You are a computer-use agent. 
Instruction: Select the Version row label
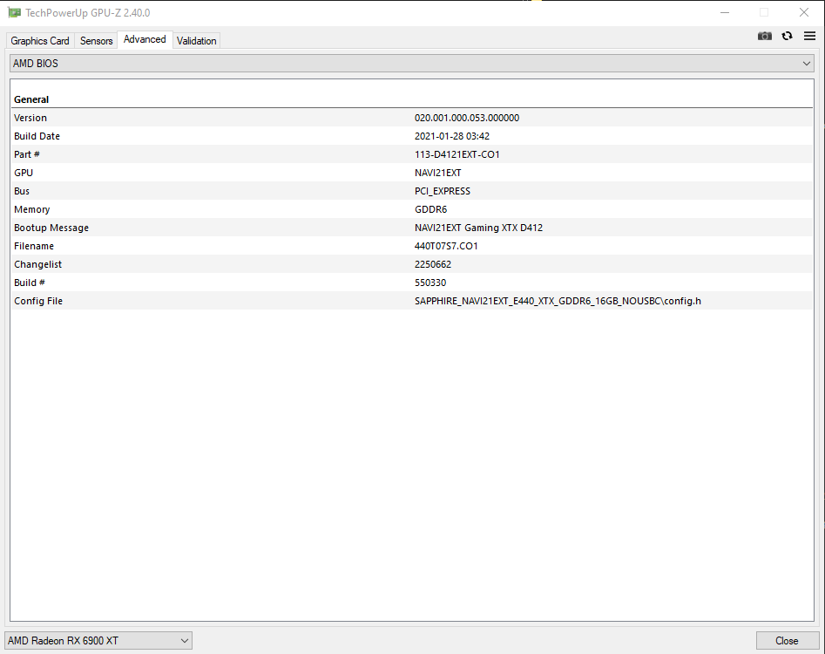coord(30,118)
